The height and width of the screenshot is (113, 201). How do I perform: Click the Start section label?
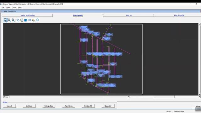point(5,102)
